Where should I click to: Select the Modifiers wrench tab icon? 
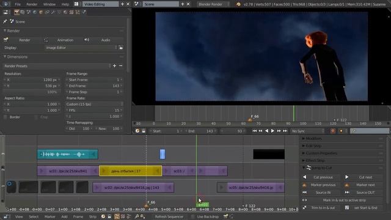pyautogui.click(x=53, y=12)
